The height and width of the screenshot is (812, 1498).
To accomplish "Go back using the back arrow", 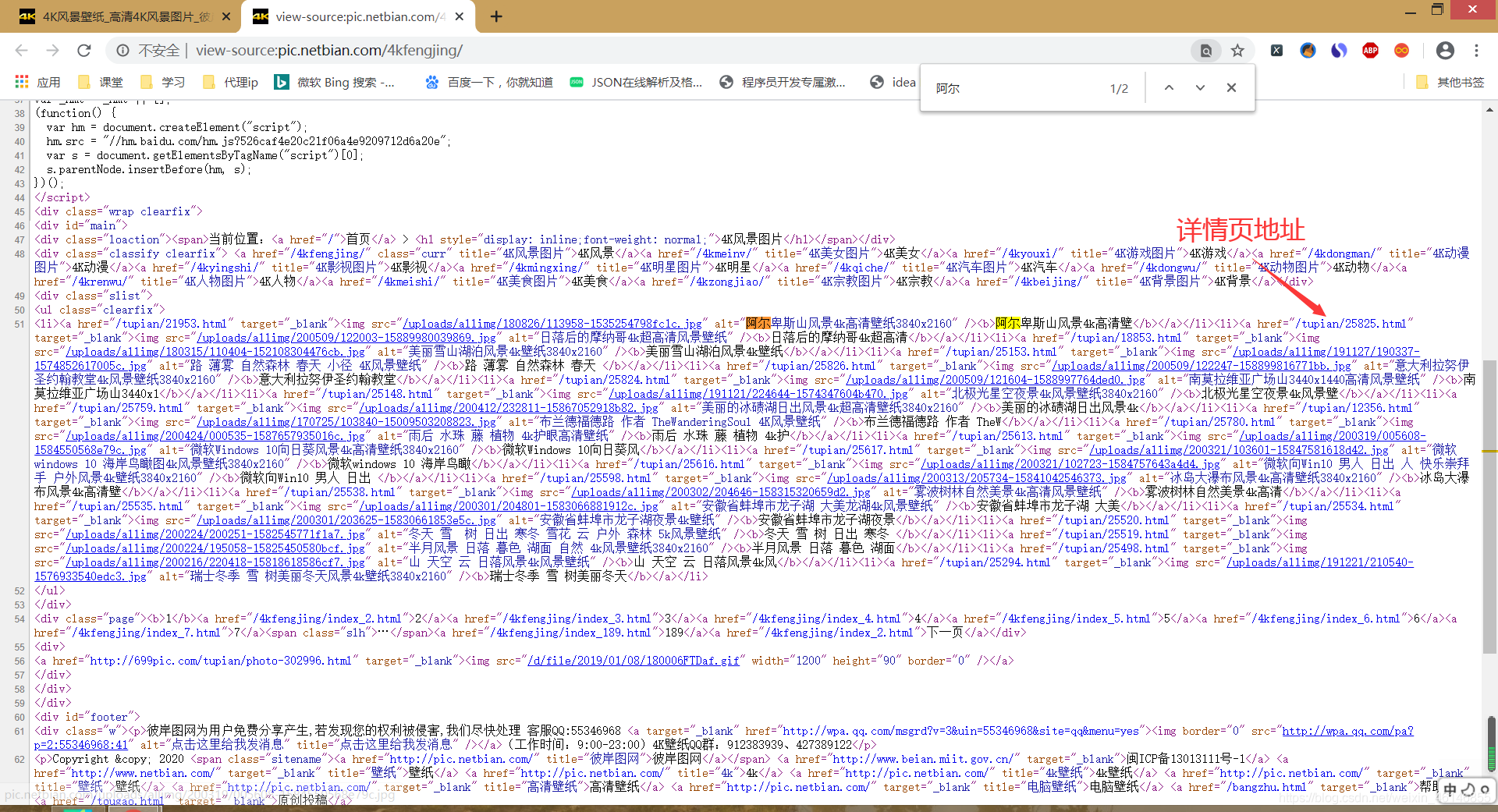I will (x=21, y=50).
